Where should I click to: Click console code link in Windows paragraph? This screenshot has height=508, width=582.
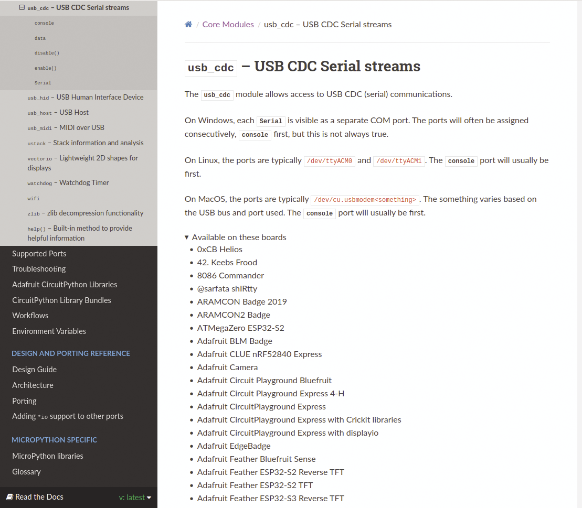[x=255, y=135]
